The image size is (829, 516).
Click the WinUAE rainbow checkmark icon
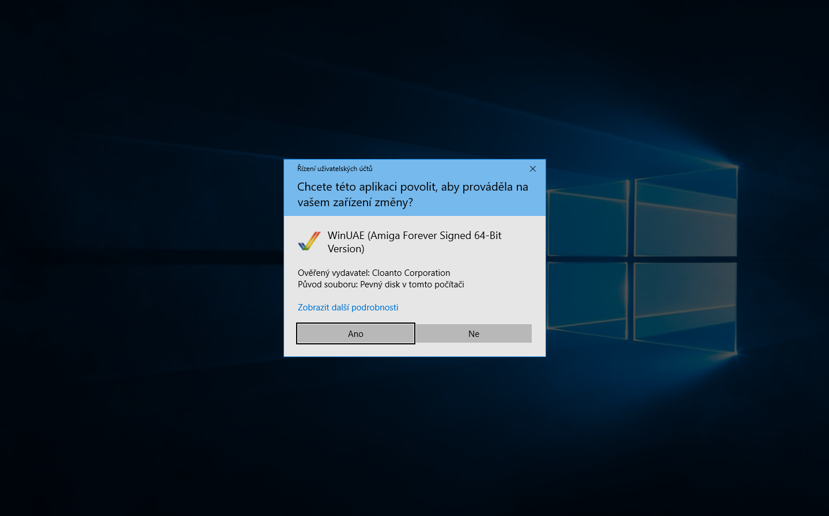309,241
